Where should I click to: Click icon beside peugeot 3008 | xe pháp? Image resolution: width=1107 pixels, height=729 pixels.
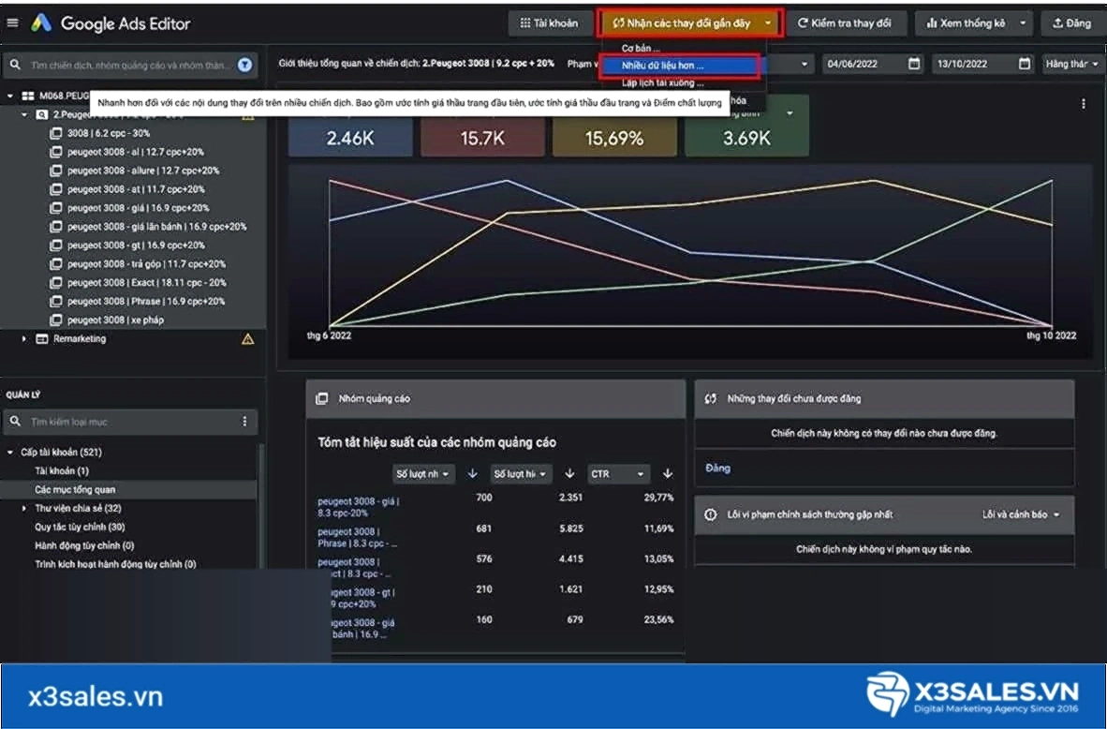pyautogui.click(x=55, y=320)
